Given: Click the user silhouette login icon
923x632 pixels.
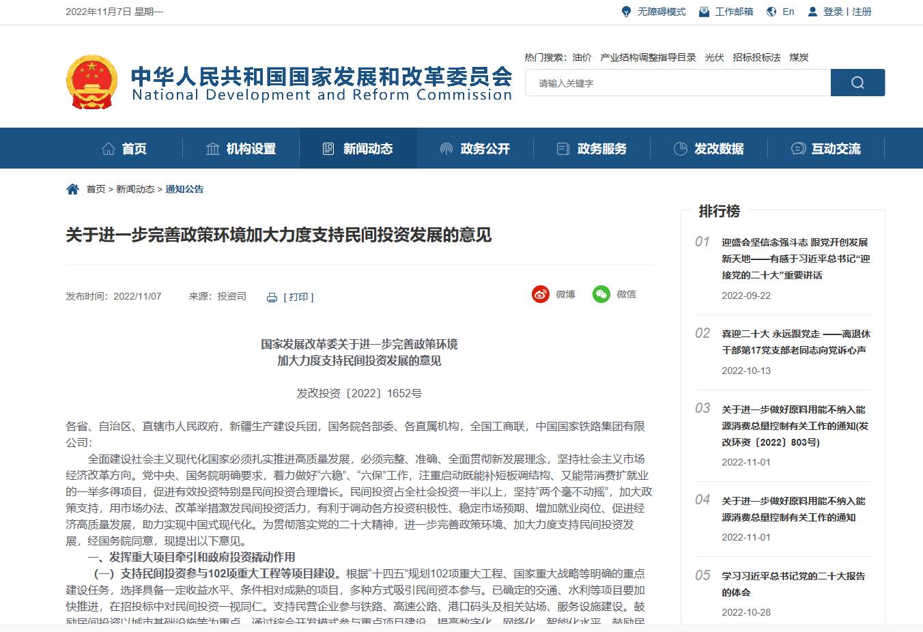Looking at the screenshot, I should click(x=812, y=12).
